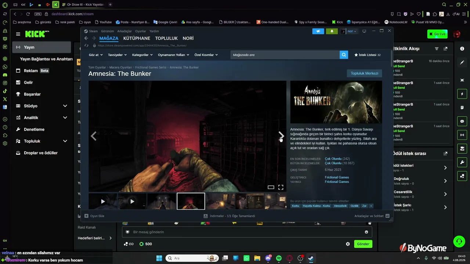
Task: Expand the Tavsiyeler dropdown
Action: [x=117, y=55]
